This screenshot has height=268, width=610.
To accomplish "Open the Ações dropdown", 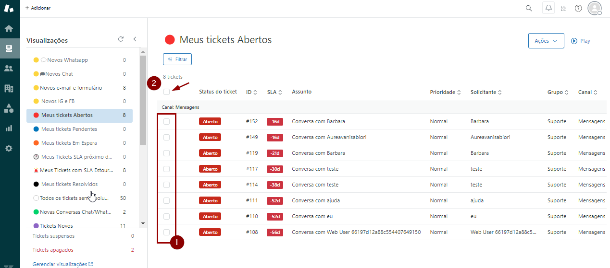I will point(546,41).
